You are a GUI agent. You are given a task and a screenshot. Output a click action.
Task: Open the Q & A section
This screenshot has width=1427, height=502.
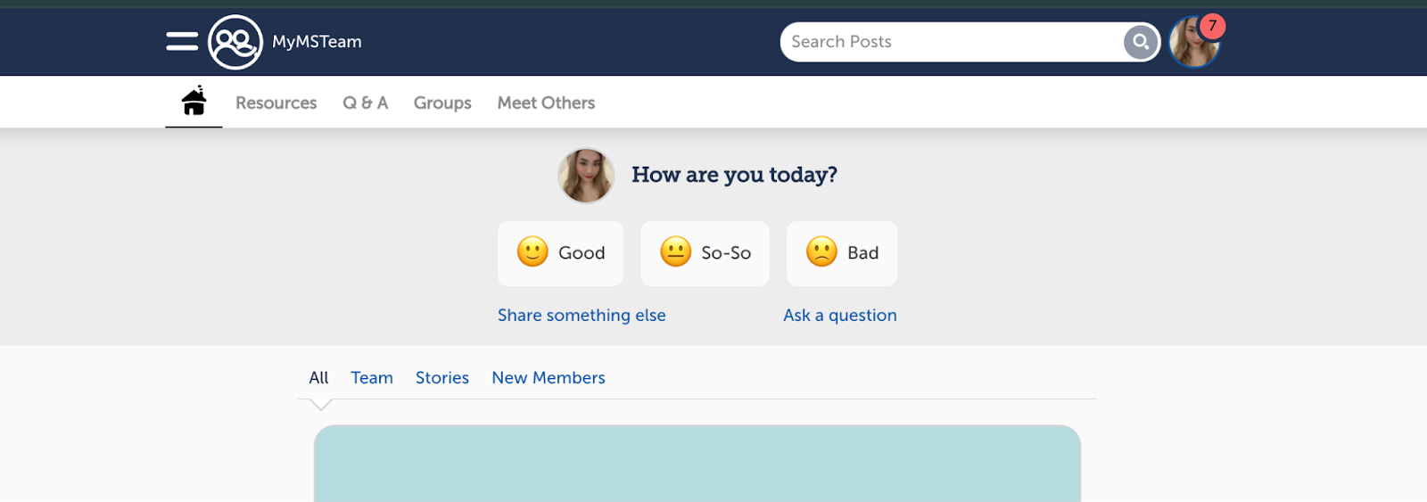(366, 103)
